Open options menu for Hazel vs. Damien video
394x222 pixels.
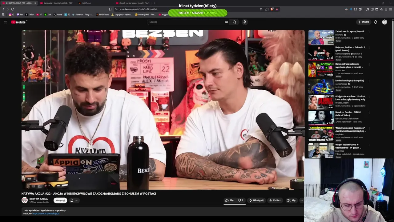[369, 113]
